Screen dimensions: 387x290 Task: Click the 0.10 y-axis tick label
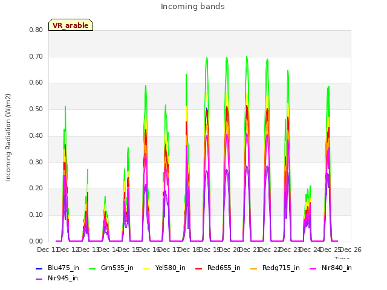click(36, 215)
